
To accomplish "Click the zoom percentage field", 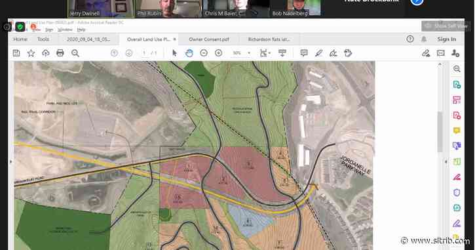I will [x=237, y=53].
